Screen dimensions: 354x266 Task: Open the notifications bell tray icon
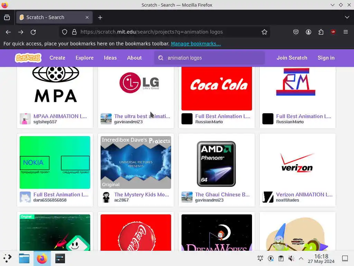point(260,258)
